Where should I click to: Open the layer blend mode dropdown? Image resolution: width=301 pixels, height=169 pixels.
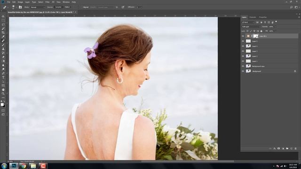tap(251, 27)
